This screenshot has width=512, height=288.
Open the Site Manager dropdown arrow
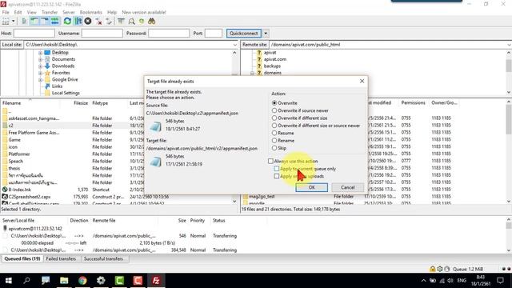[x=13, y=22]
